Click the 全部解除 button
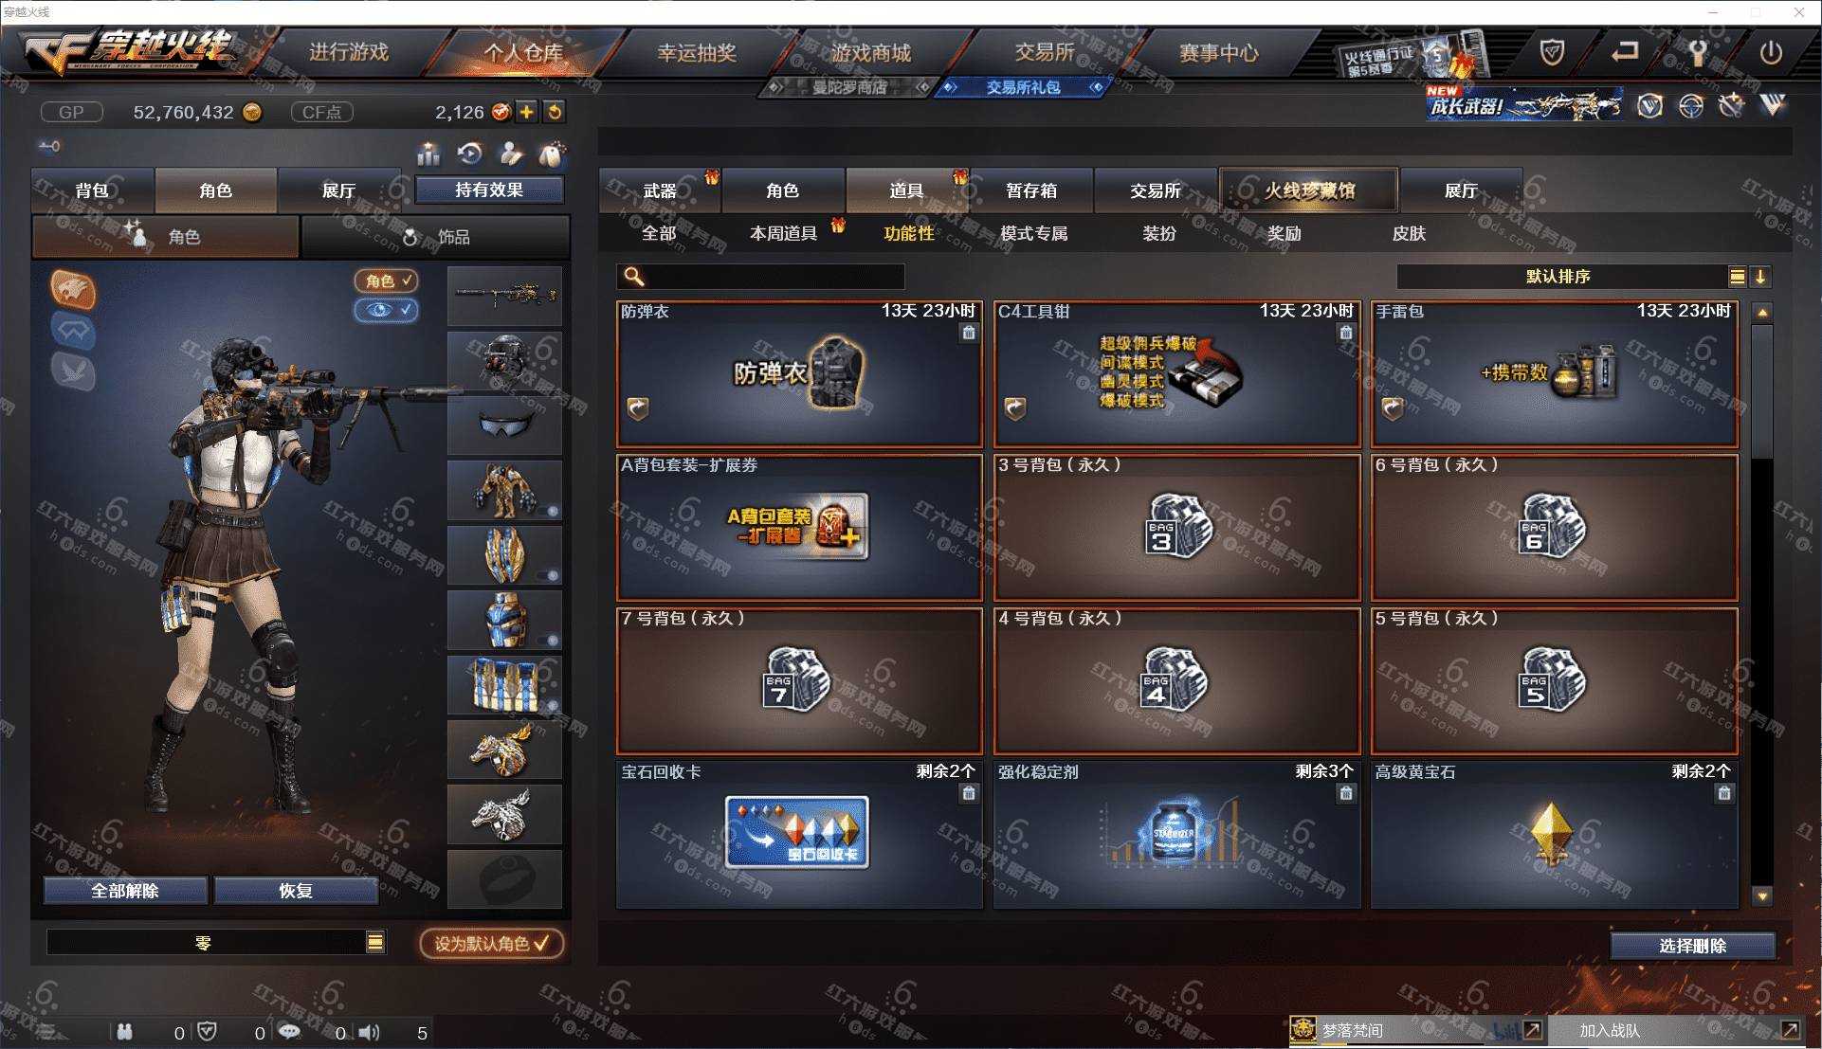This screenshot has width=1822, height=1049. (x=125, y=891)
